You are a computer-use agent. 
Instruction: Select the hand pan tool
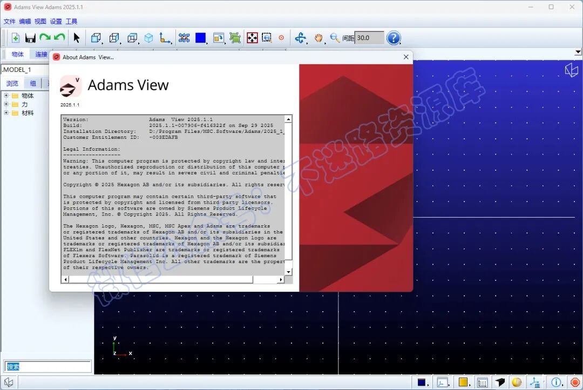[x=318, y=38]
